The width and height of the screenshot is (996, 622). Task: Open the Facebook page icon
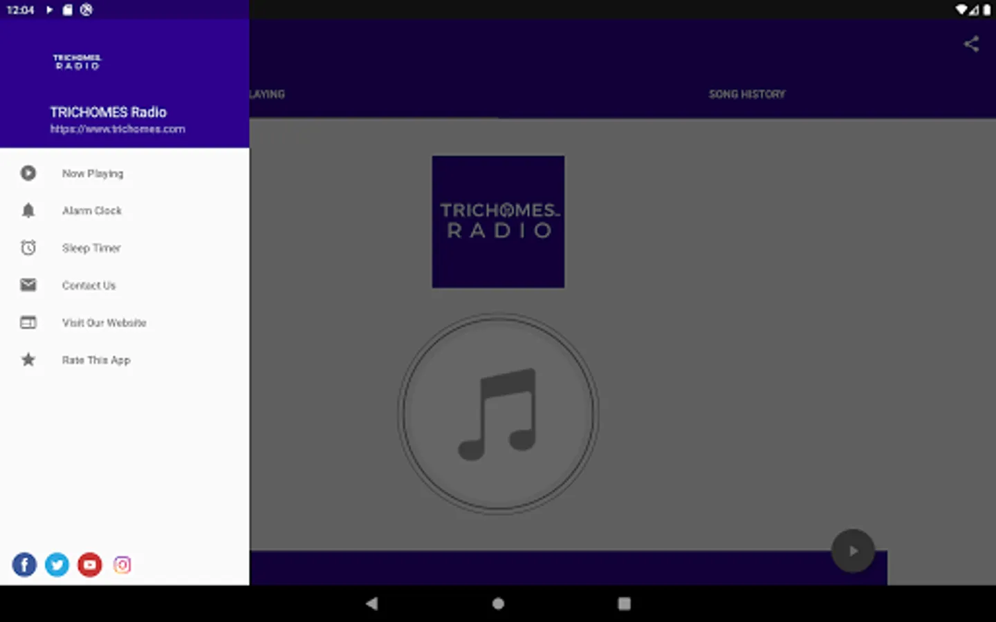[24, 565]
